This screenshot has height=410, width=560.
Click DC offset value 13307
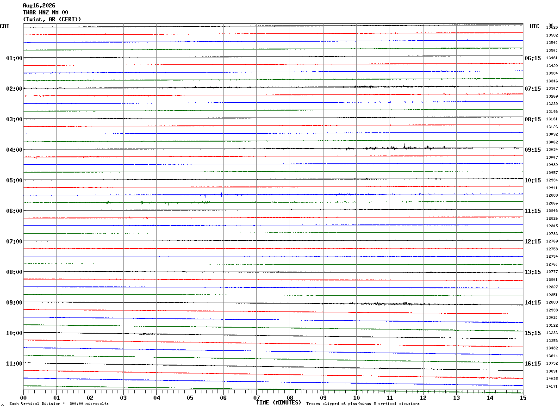552,89
